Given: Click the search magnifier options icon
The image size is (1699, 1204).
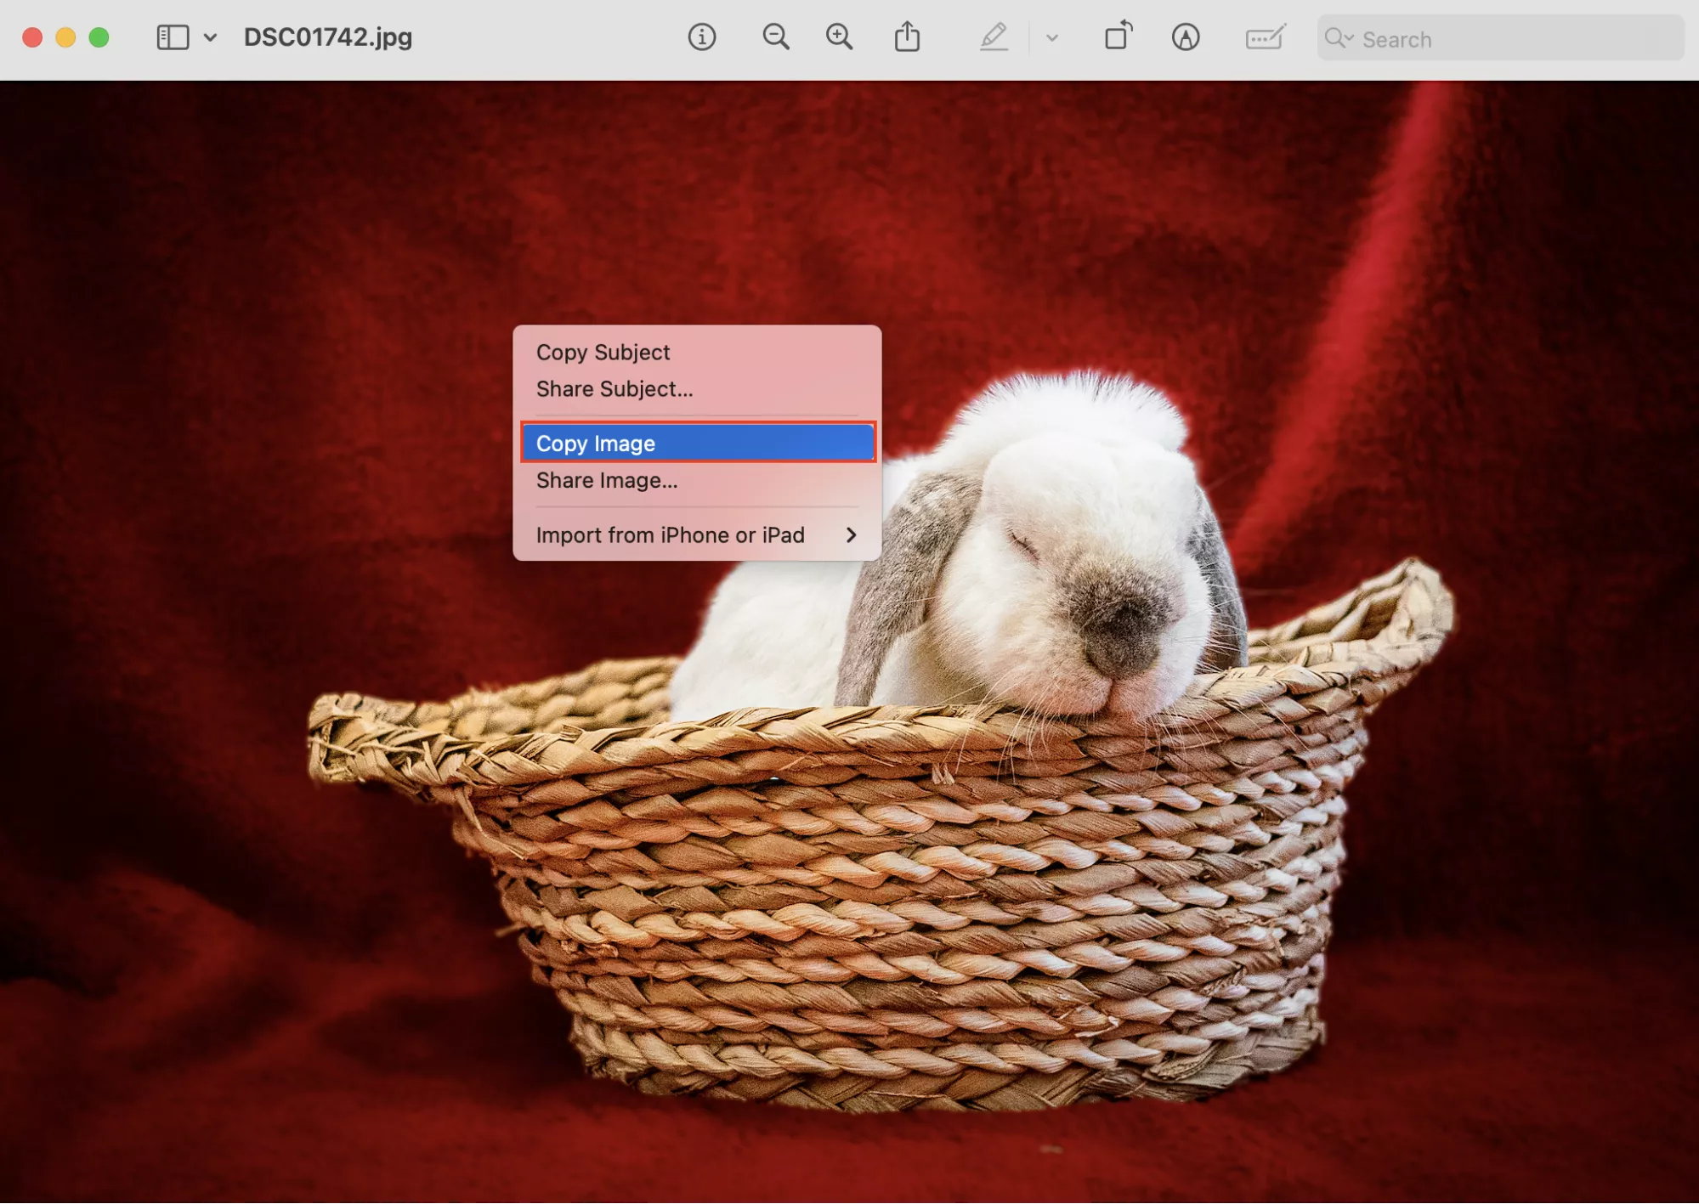Looking at the screenshot, I should [1339, 38].
